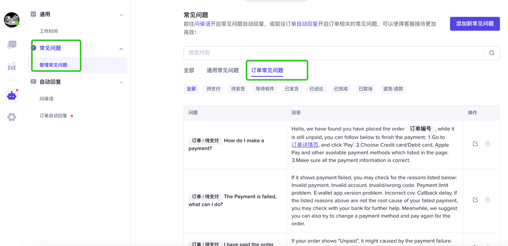Collapse the 常见问题 section chevron
This screenshot has height=246, width=508.
[121, 49]
